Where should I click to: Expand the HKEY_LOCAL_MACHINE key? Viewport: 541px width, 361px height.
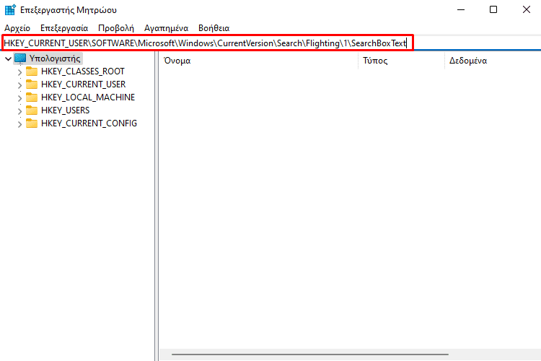(x=19, y=98)
